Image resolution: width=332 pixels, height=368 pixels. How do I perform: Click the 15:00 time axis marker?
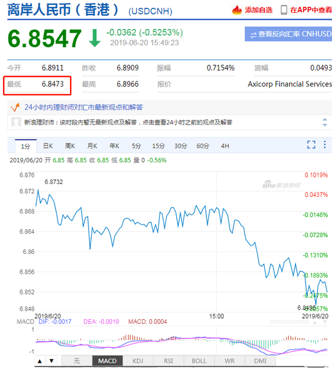click(x=217, y=316)
